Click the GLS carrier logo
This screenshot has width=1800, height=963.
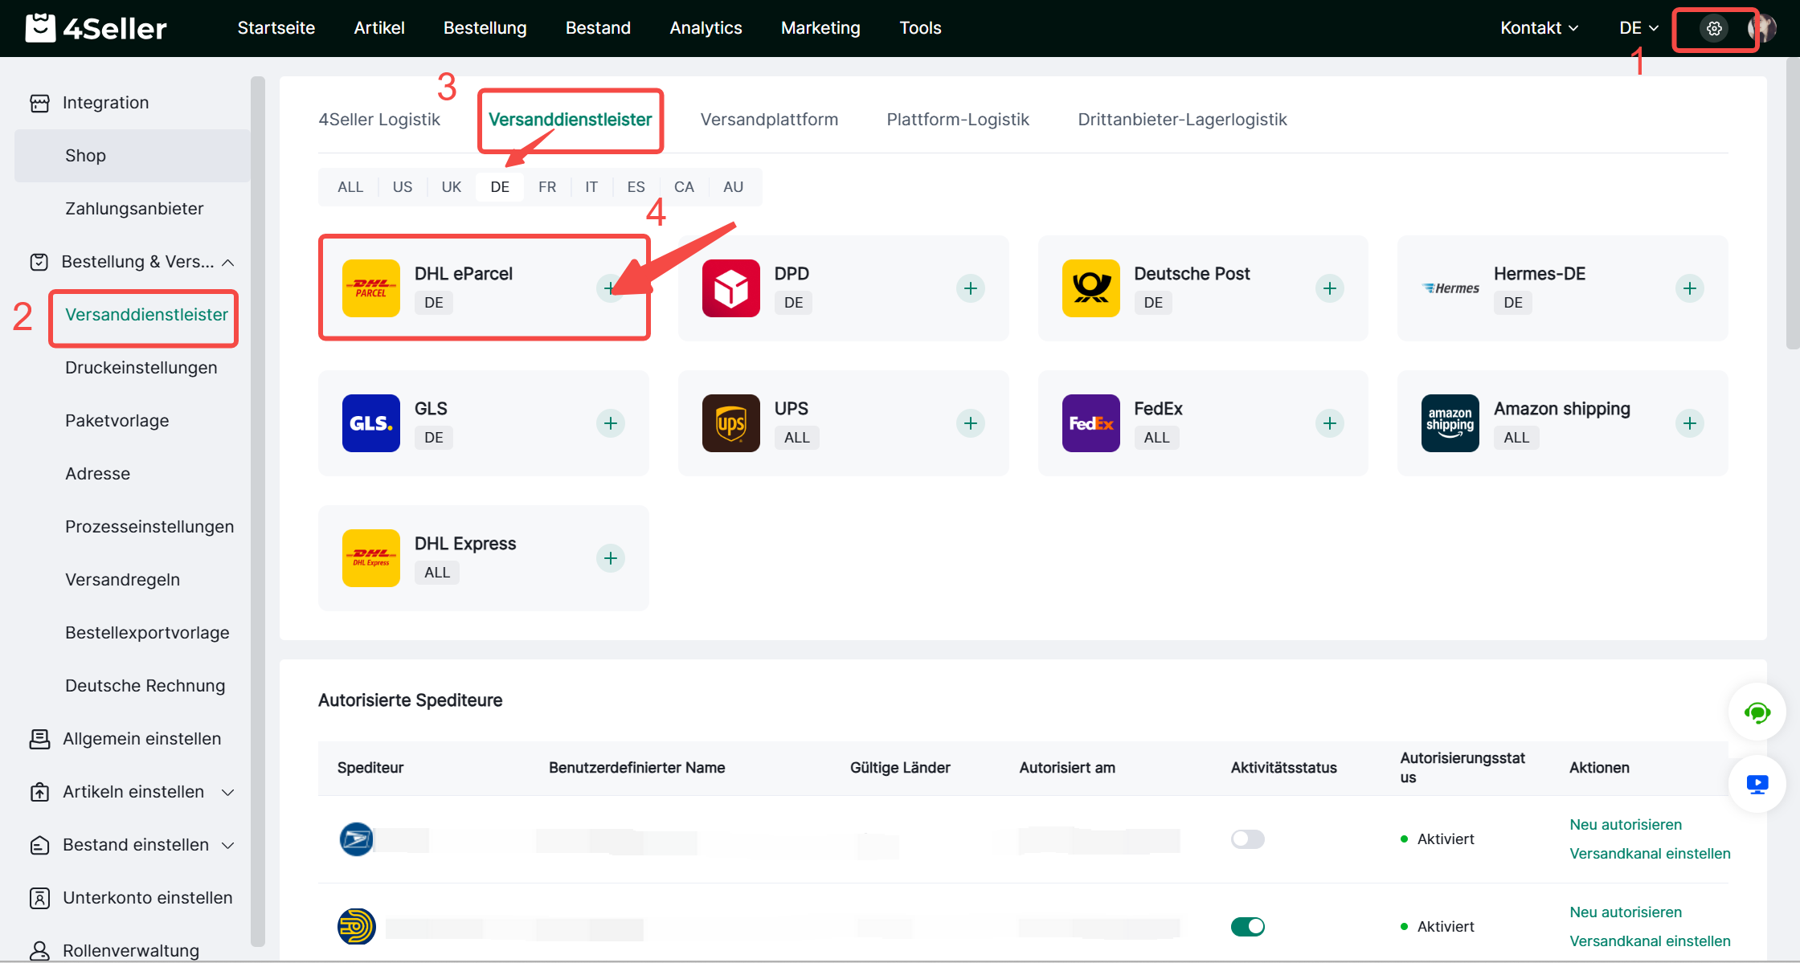click(370, 423)
